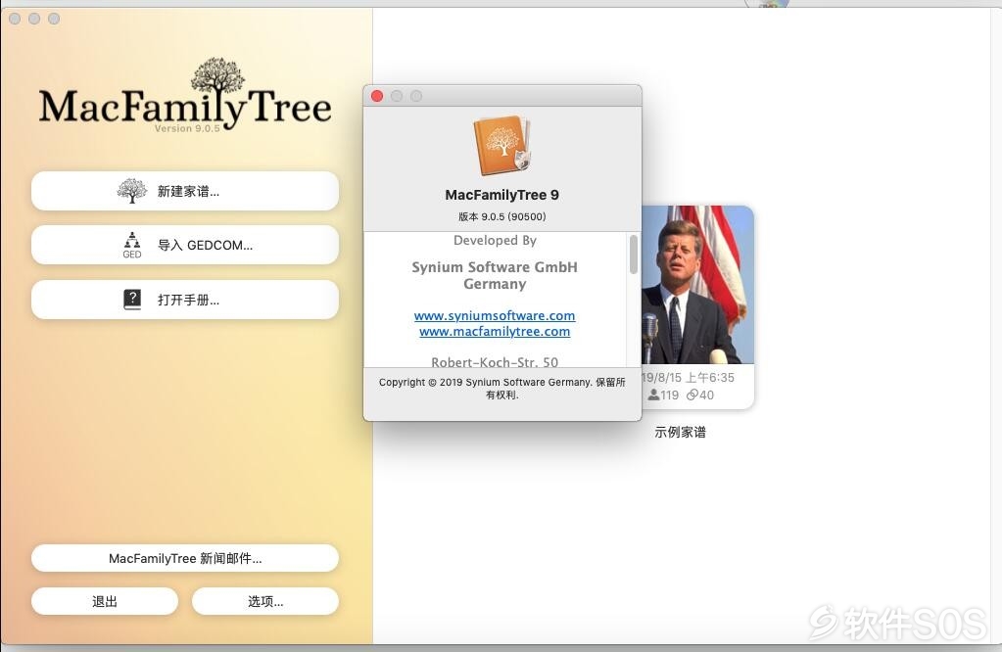Viewport: 1002px width, 652px height.
Task: Open the www.syniumsoftware.com link
Action: point(495,315)
